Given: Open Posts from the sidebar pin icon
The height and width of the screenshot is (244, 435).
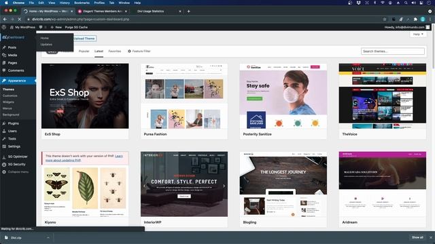Looking at the screenshot, I should point(4,47).
